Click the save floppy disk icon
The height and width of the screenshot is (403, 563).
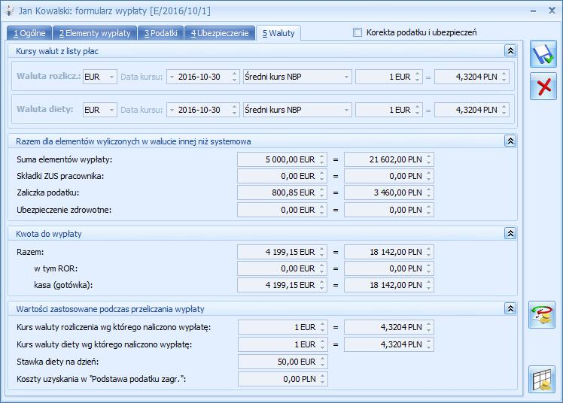coord(543,55)
